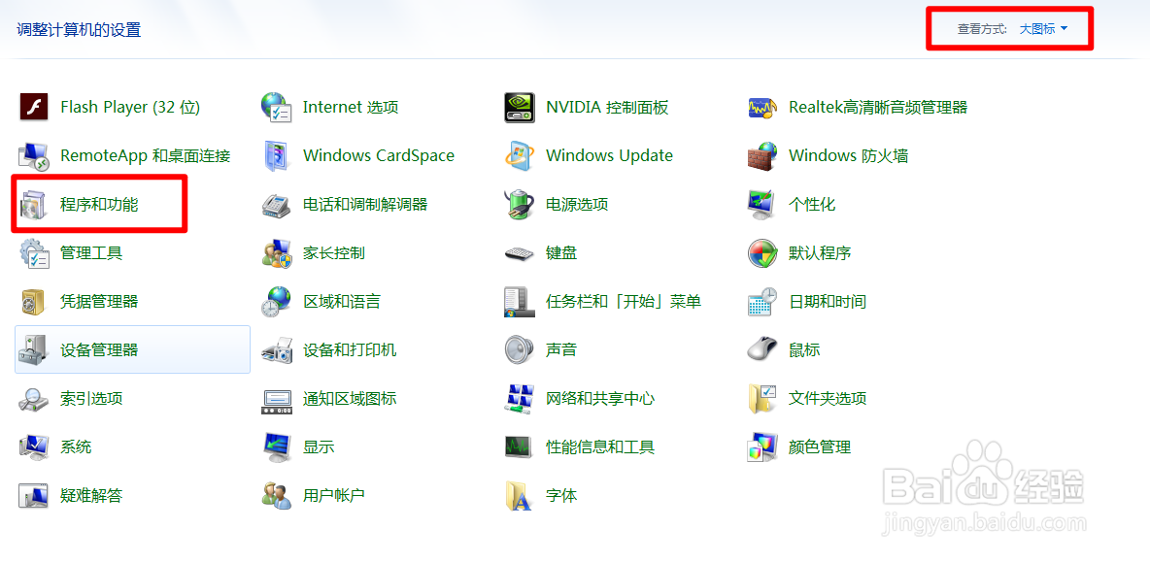Open the 管理工具 text link
Viewport: 1150px width, 562px height.
click(x=91, y=252)
